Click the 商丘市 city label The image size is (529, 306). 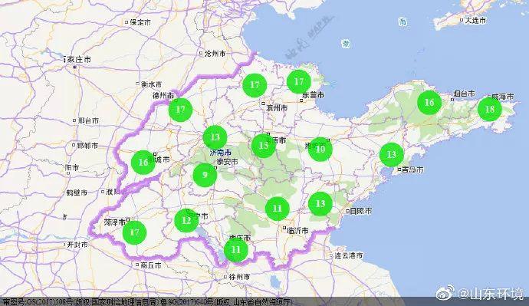click(x=151, y=265)
